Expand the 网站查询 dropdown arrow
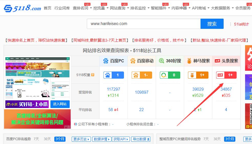 click(x=128, y=8)
